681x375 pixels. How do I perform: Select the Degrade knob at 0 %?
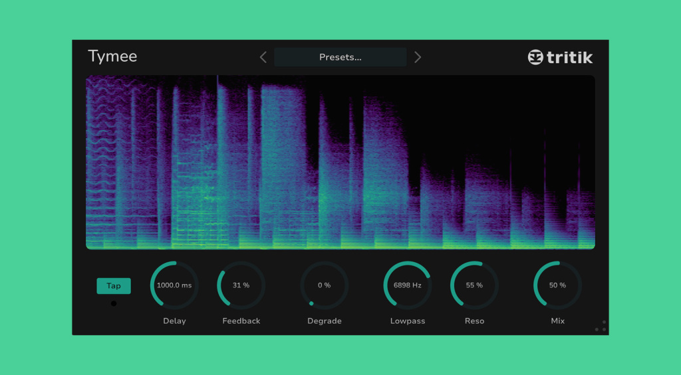tap(324, 285)
